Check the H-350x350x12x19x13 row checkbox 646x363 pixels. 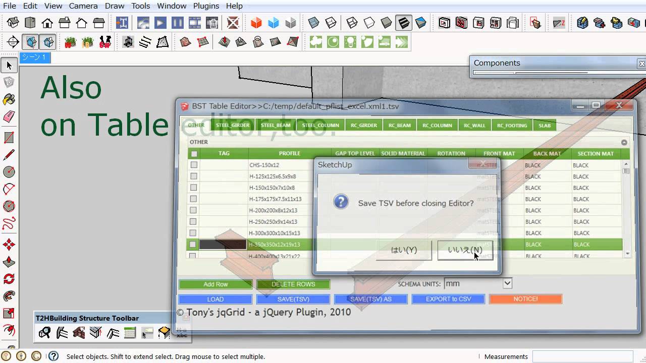194,245
